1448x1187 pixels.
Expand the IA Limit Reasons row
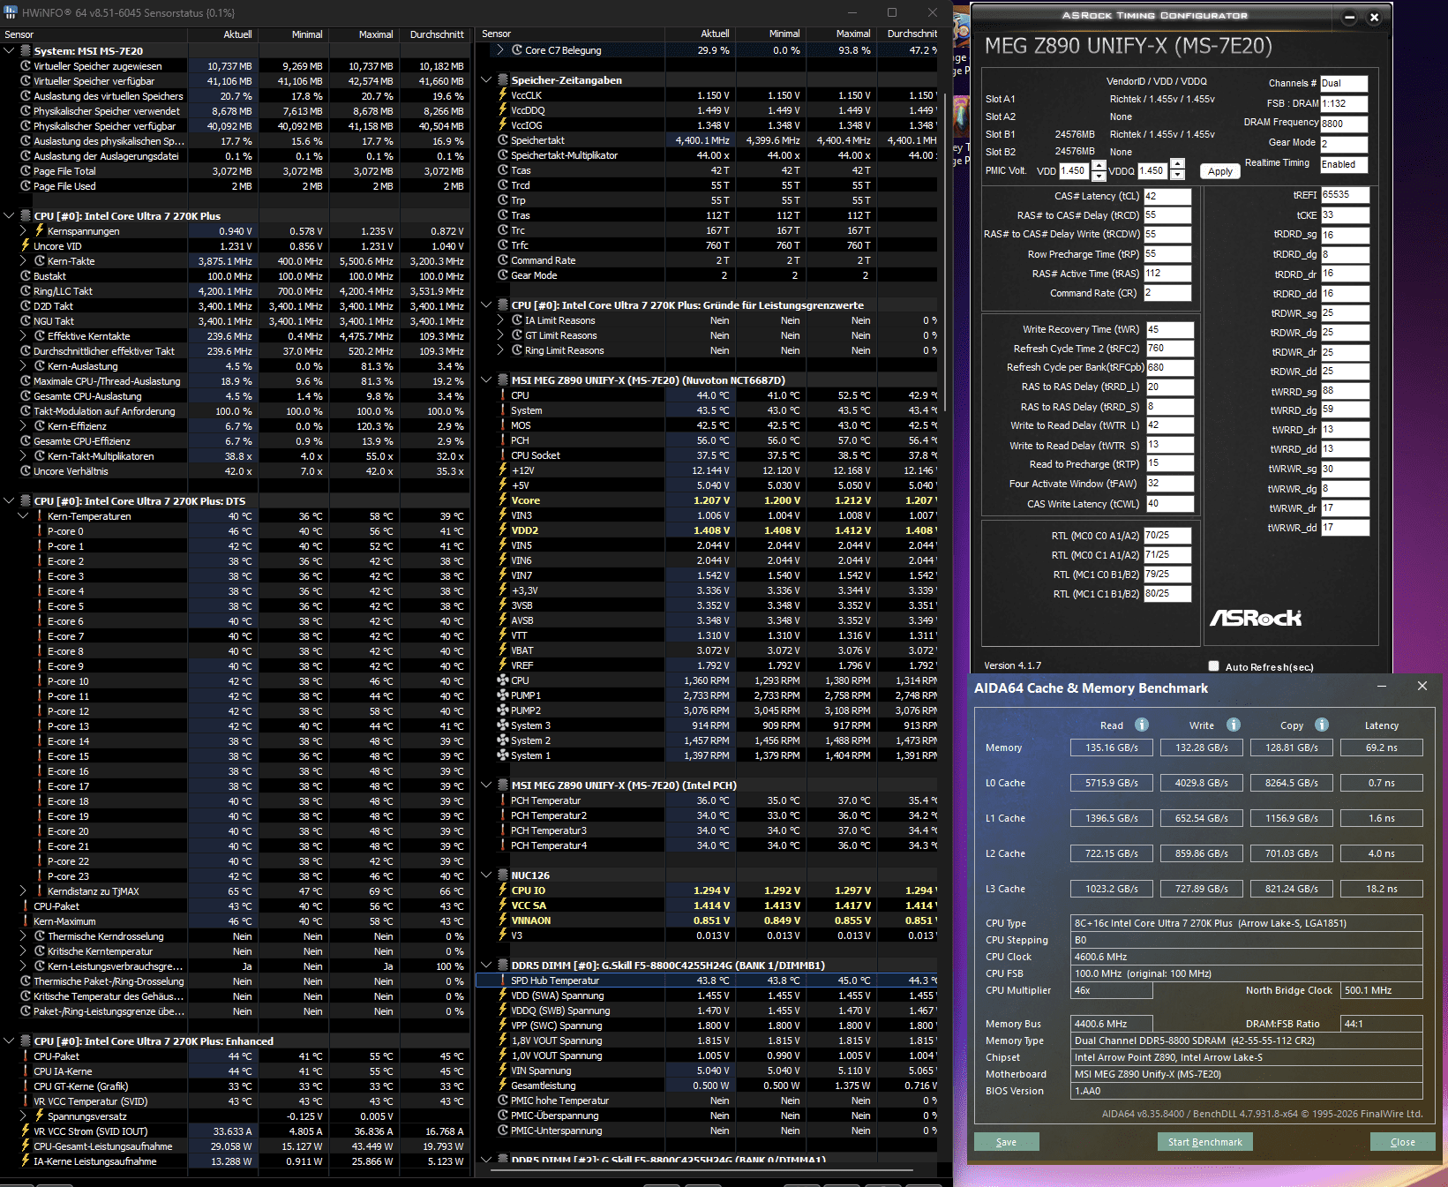[500, 320]
